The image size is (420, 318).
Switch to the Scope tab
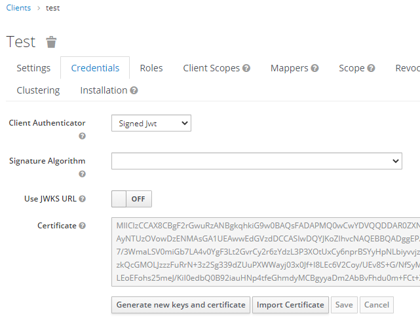[352, 68]
